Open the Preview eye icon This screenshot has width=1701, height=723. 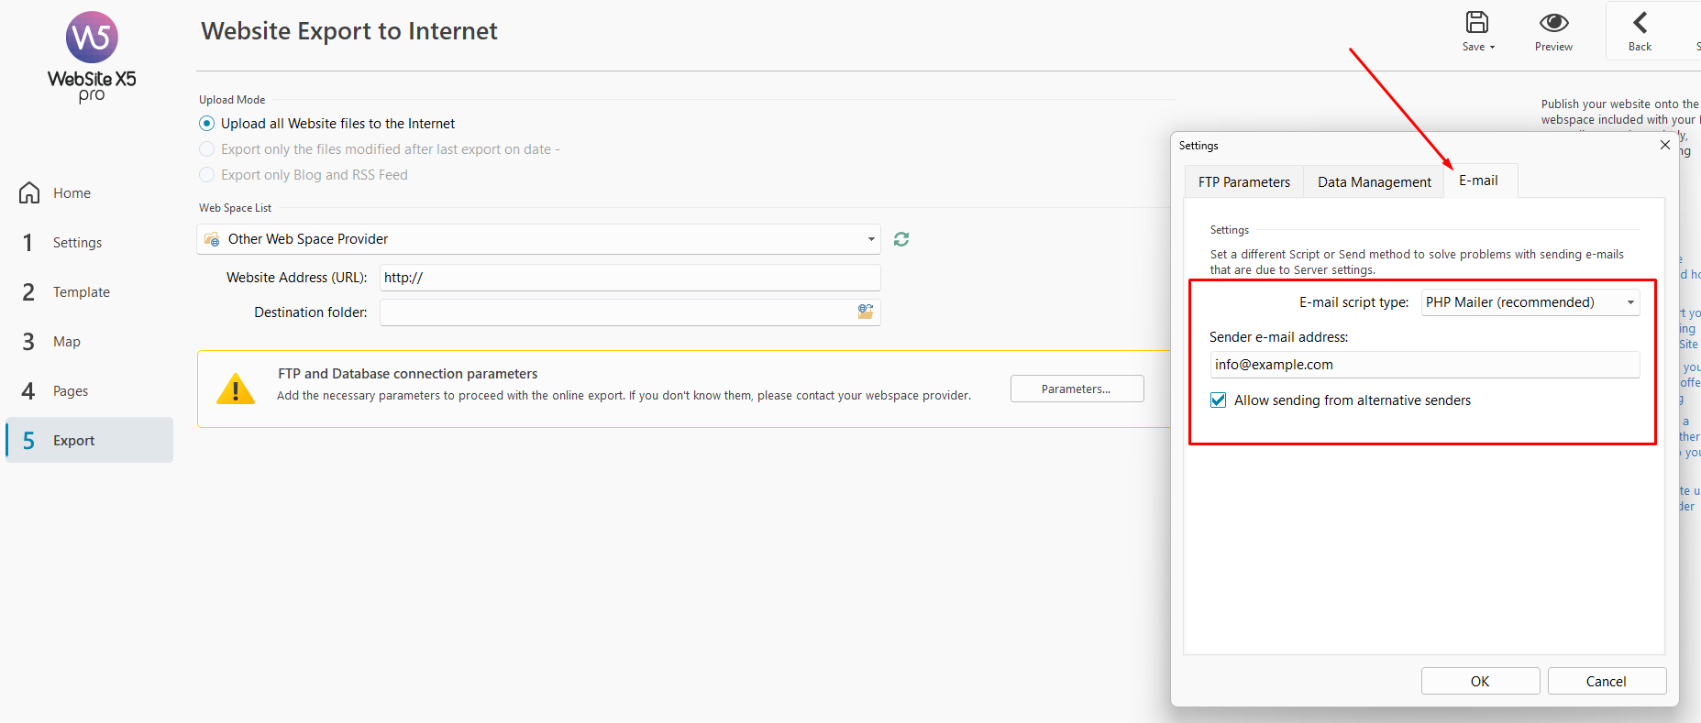(x=1553, y=23)
